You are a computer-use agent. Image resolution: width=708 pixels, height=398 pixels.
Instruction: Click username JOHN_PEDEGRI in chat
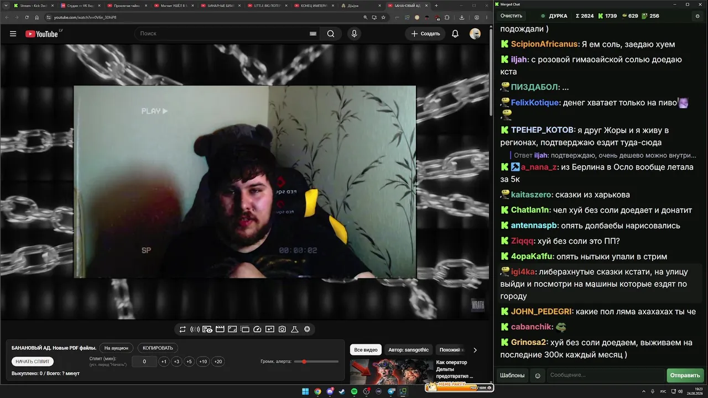(542, 312)
